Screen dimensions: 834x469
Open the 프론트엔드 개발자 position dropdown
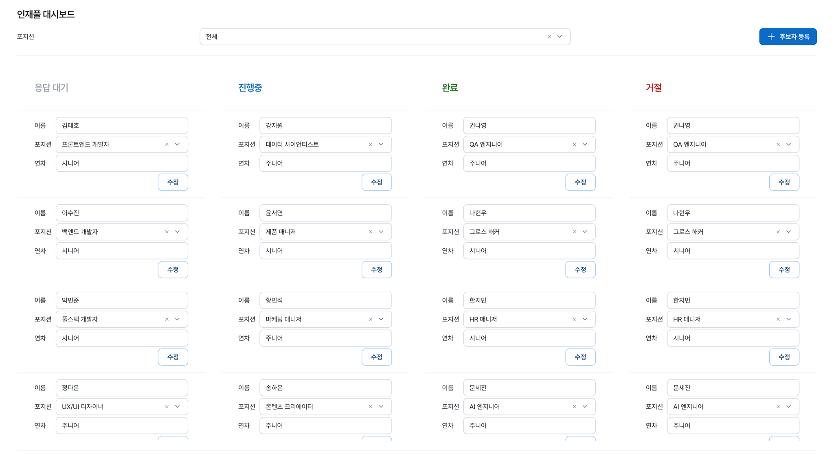178,145
